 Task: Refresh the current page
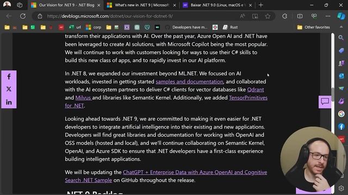(x=23, y=16)
